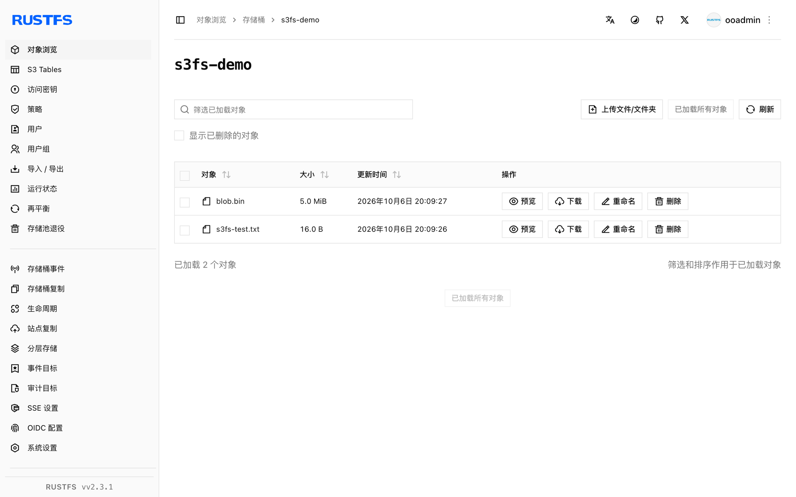The image size is (796, 497).
Task: Click the 存储池退役 trash icon
Action: (15, 229)
